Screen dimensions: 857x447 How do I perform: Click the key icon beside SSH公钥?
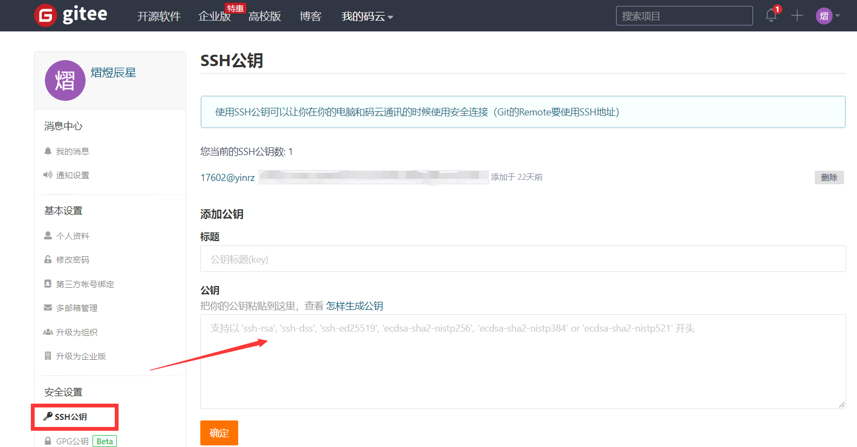point(48,417)
